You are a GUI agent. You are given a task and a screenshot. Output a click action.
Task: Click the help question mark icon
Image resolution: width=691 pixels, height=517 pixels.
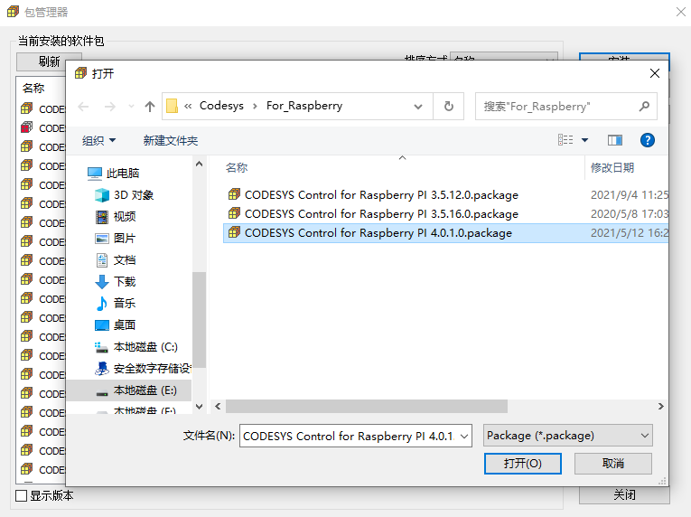[x=647, y=140]
